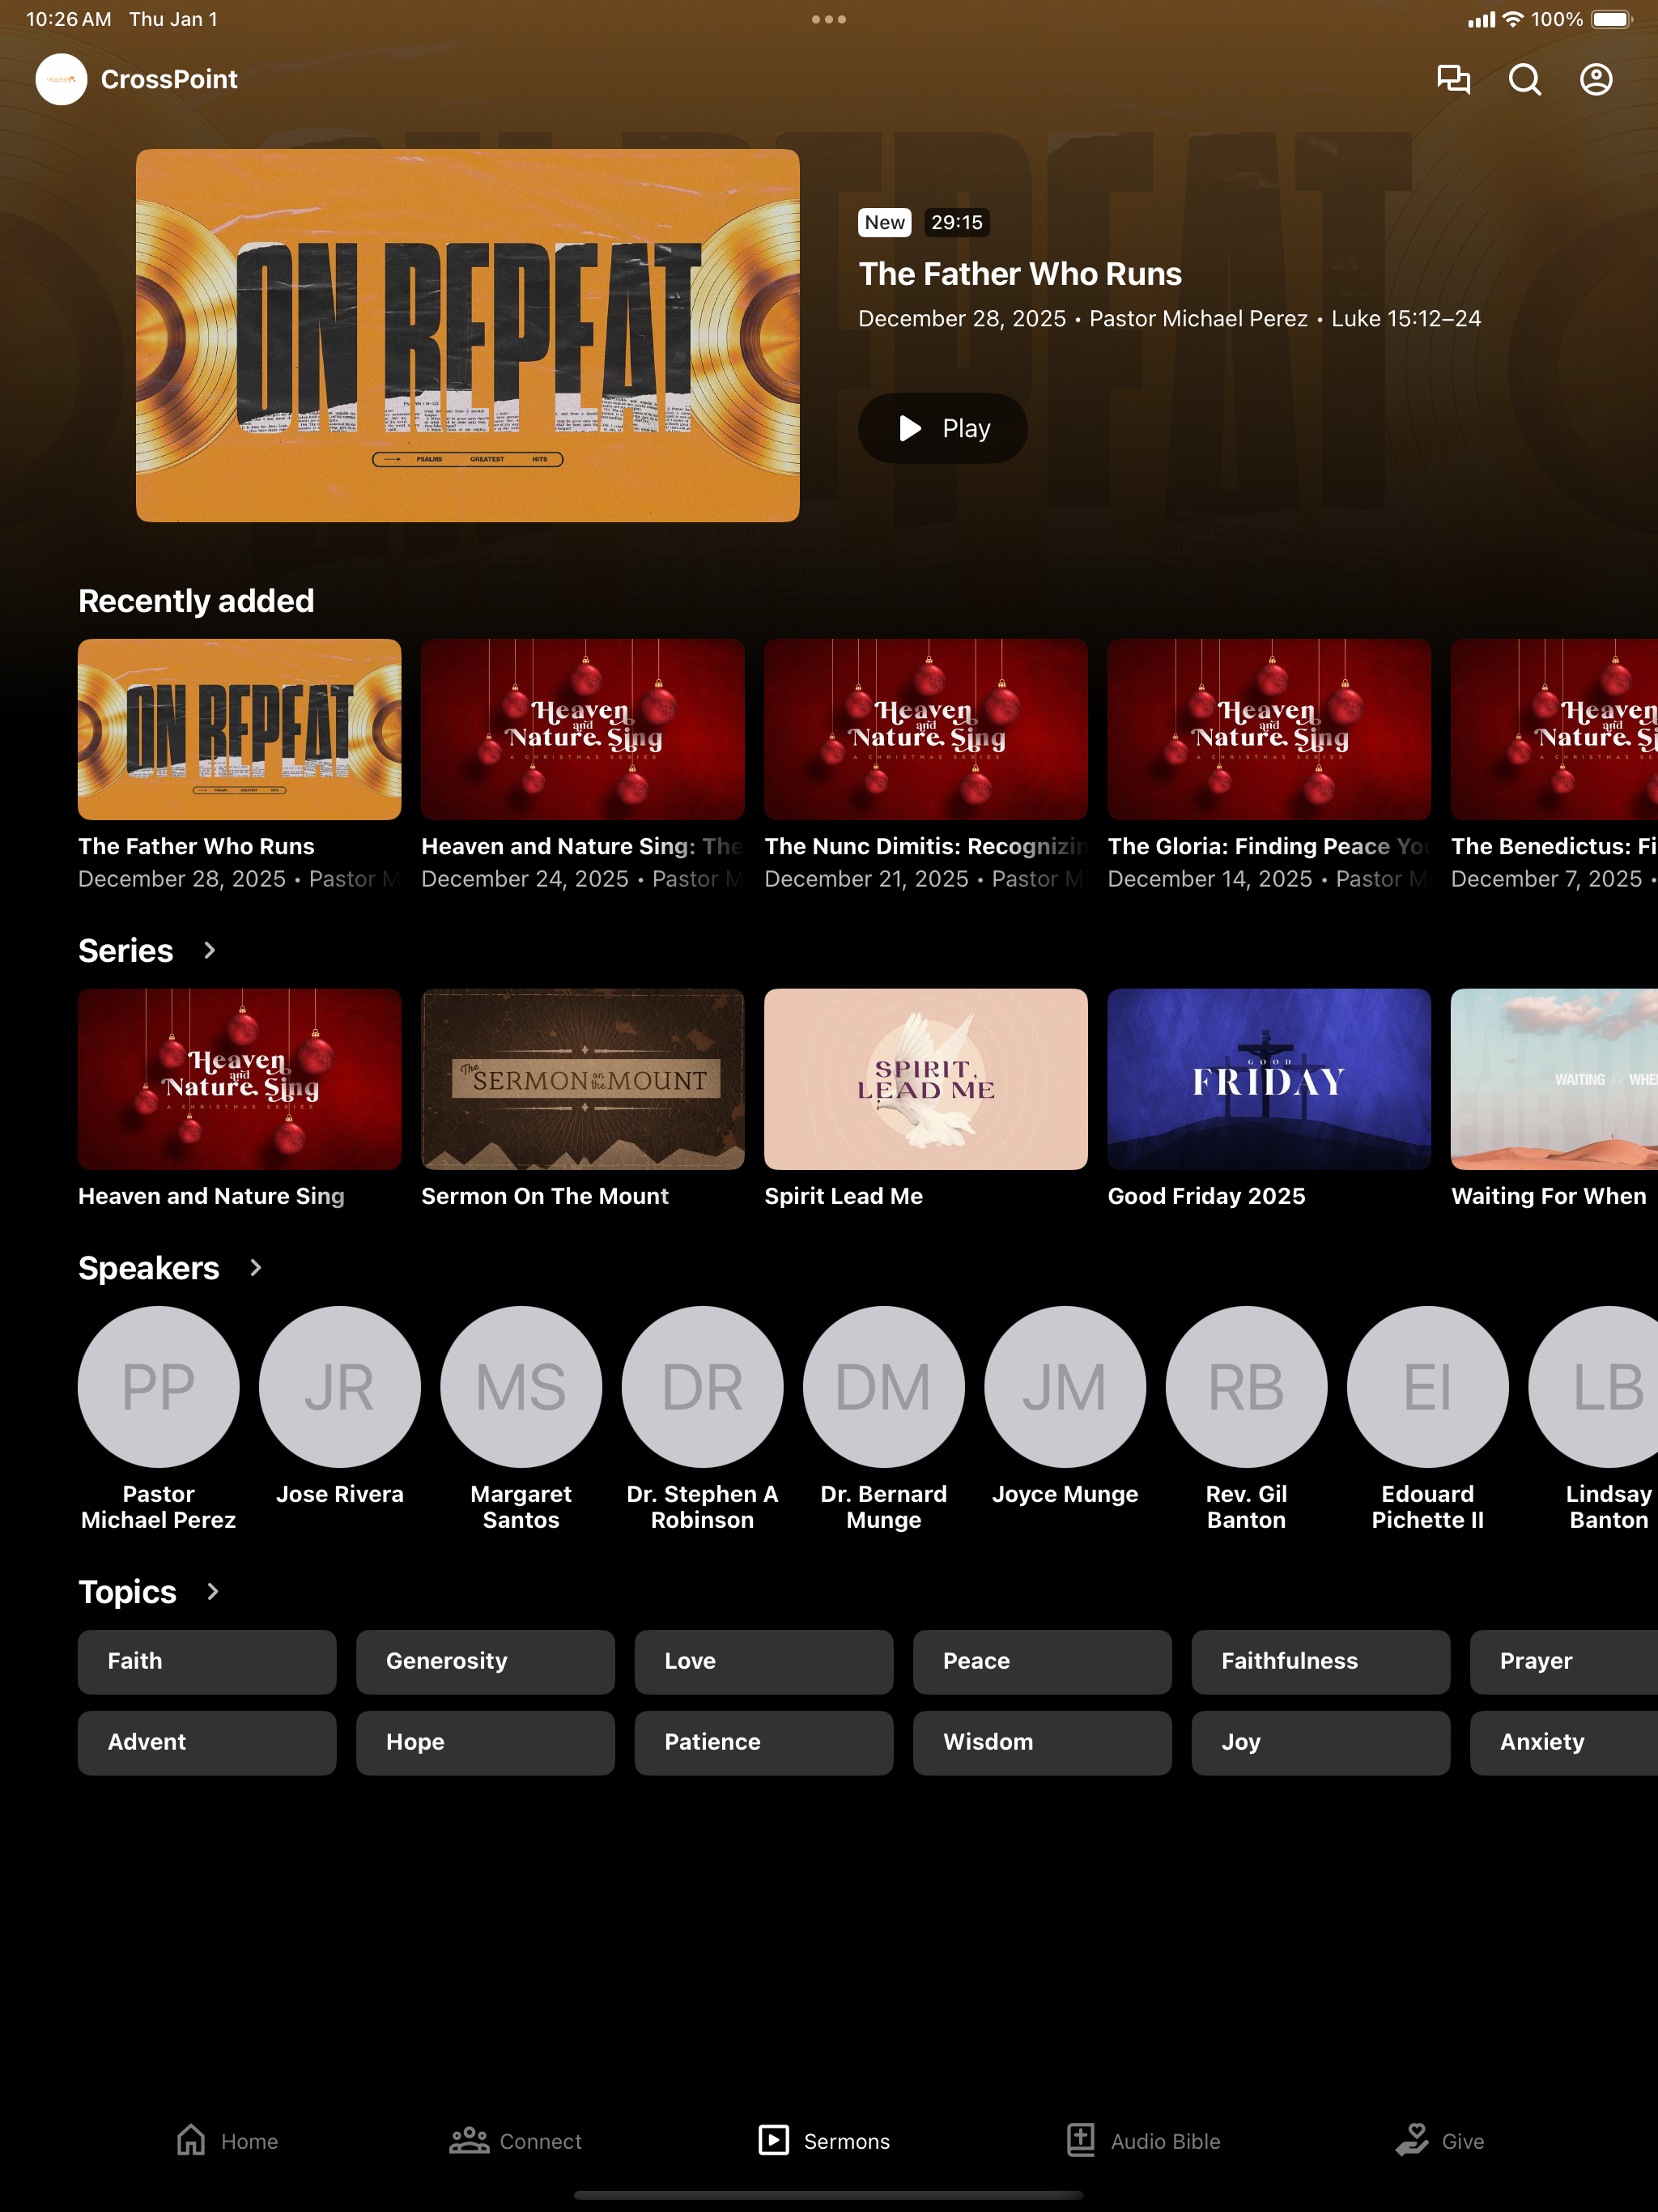Switch to the Give tab
Screen dimensions: 1658x2212
(1439, 2141)
